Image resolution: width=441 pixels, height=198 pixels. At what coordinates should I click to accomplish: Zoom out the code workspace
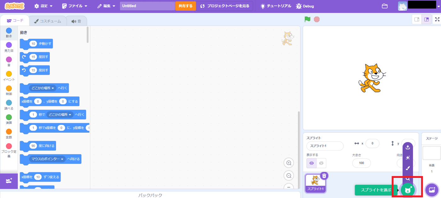(289, 175)
